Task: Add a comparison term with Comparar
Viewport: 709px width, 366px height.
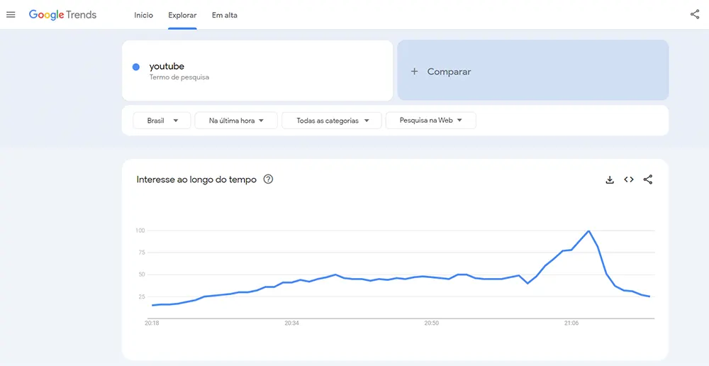Action: click(449, 72)
